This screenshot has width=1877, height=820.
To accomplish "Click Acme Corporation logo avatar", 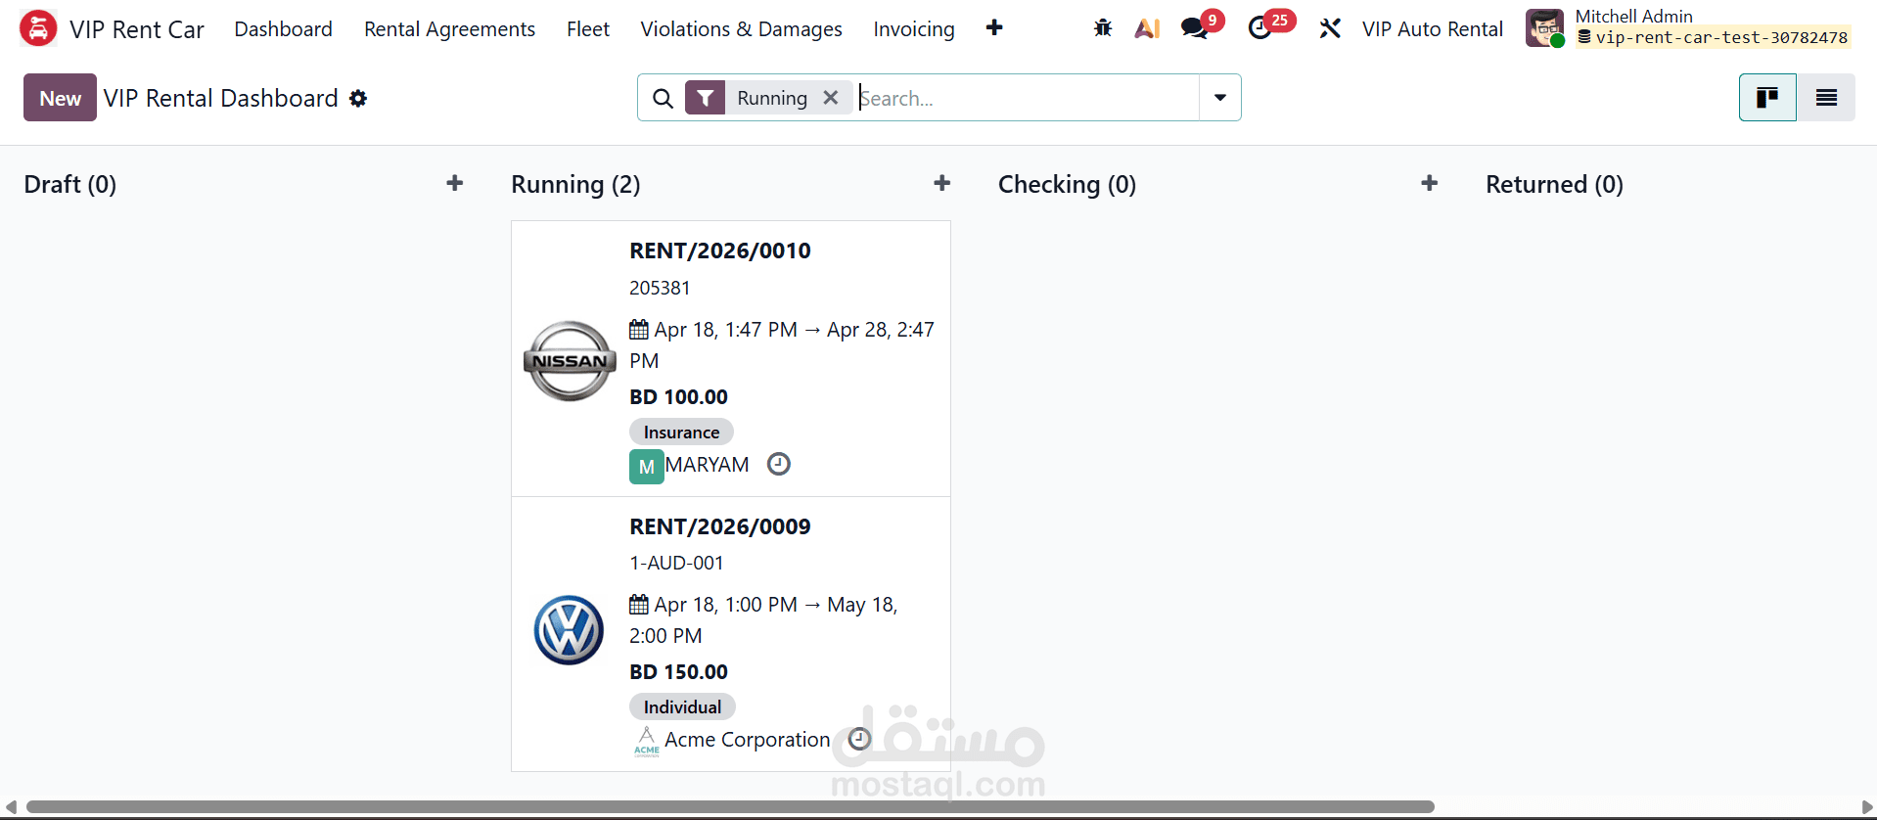I will coord(646,741).
